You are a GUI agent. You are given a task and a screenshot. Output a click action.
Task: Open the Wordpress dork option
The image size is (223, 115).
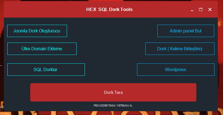point(175,69)
